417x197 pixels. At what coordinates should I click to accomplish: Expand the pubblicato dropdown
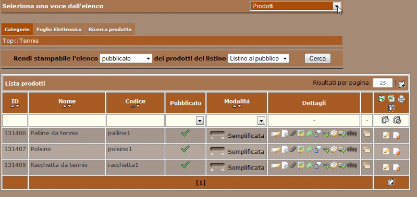point(126,58)
